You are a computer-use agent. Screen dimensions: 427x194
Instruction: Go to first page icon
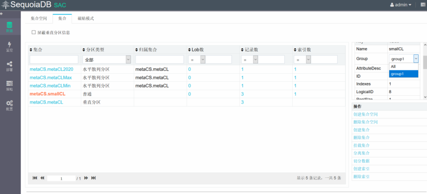(x=35, y=178)
